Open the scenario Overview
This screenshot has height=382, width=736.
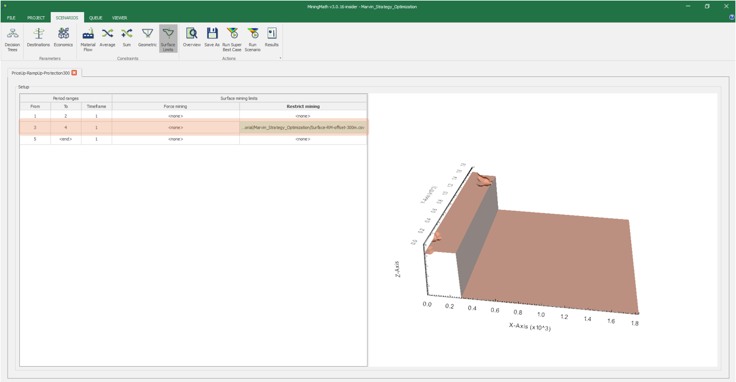pyautogui.click(x=192, y=37)
